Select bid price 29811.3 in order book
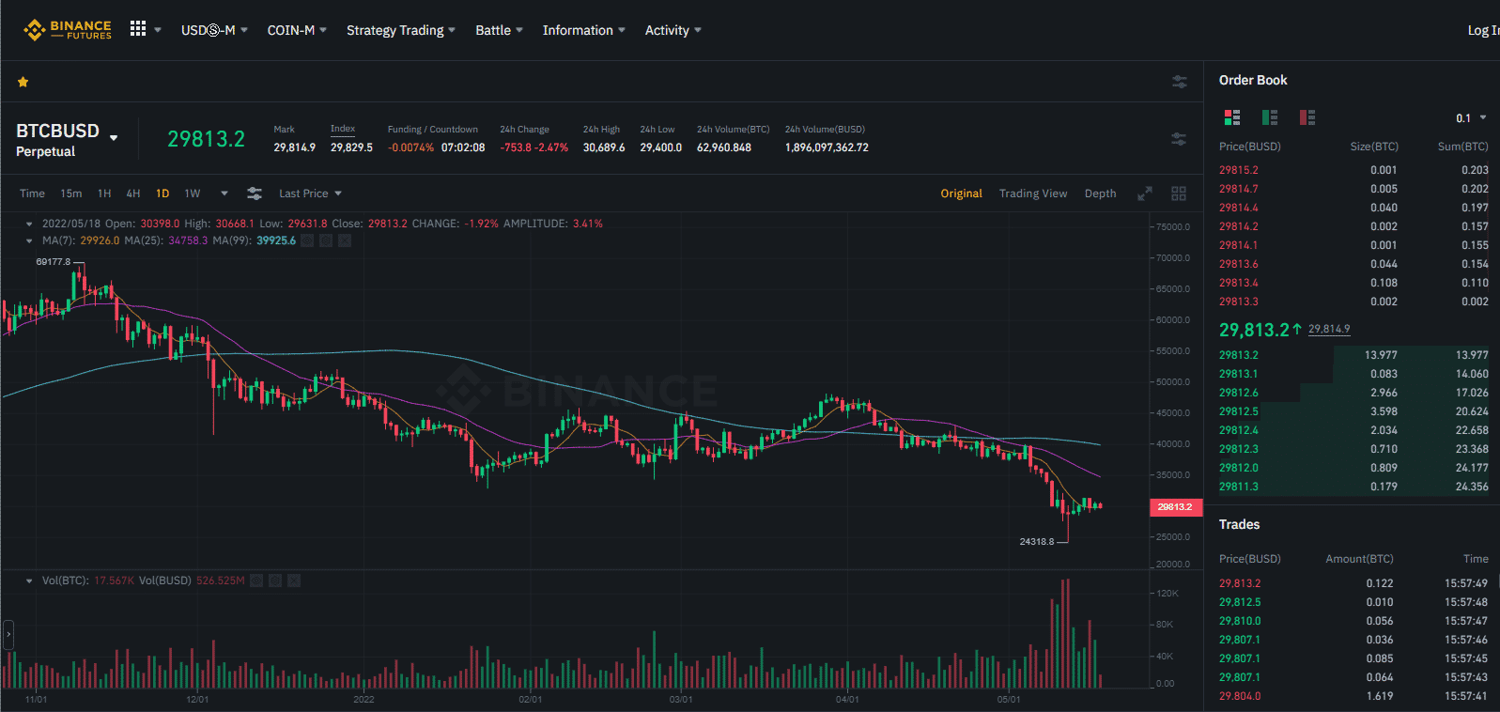 tap(1239, 487)
